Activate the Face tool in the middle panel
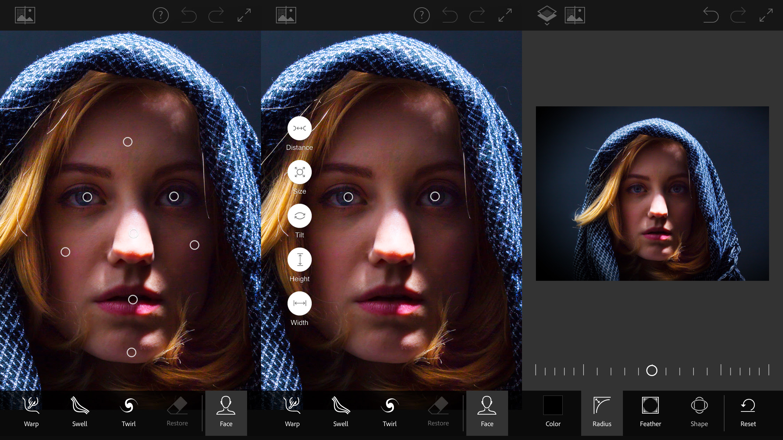This screenshot has height=440, width=783. point(487,413)
